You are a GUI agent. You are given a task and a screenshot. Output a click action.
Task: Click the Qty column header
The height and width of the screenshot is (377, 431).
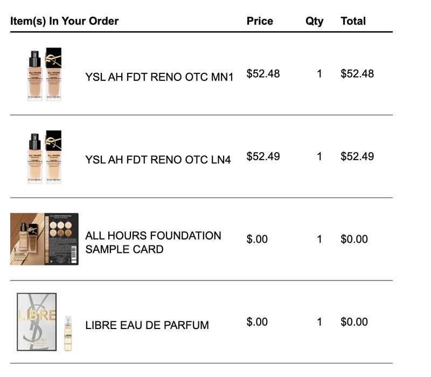point(315,21)
